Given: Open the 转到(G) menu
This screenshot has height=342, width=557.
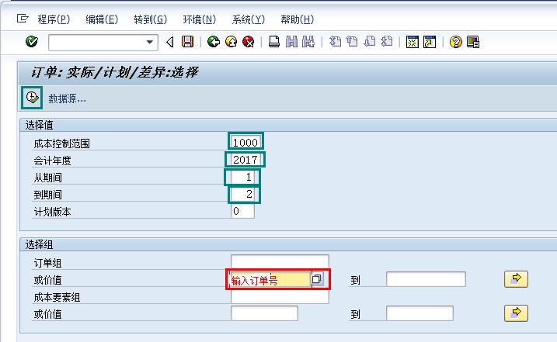Looking at the screenshot, I should coord(150,19).
